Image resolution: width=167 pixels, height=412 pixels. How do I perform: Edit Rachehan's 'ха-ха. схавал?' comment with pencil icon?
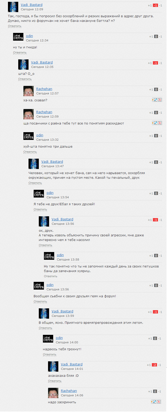coord(155,100)
